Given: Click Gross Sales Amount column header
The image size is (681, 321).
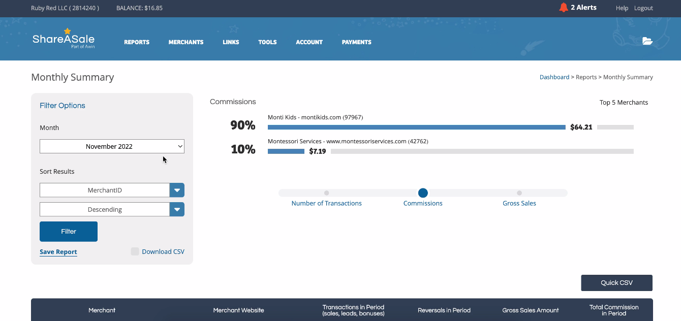Looking at the screenshot, I should tap(531, 310).
